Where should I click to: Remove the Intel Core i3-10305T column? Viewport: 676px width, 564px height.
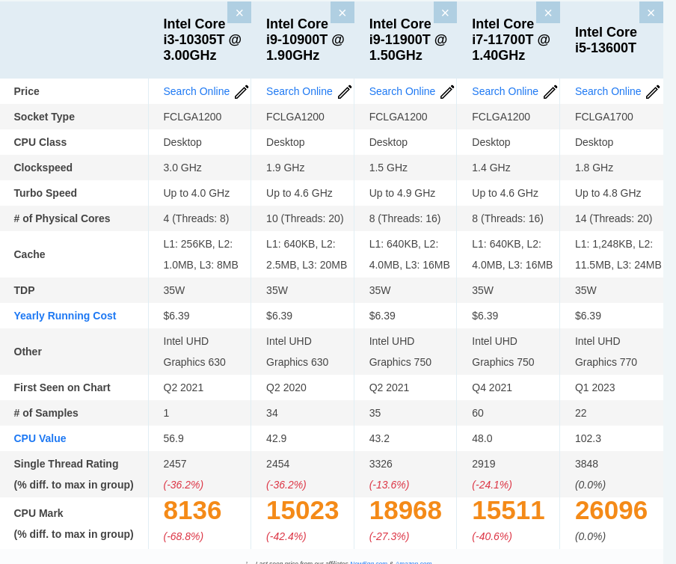pos(239,13)
